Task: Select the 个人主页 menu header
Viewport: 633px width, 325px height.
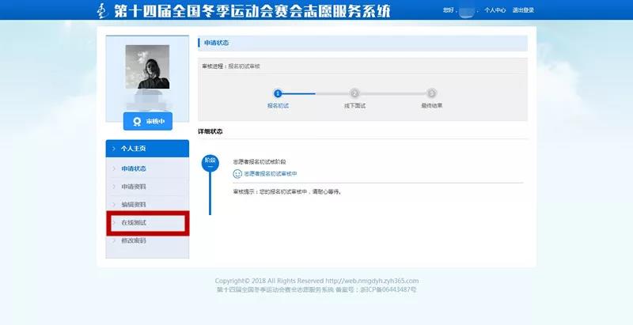Action: tap(147, 149)
